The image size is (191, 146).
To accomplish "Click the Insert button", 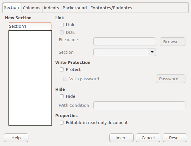I will coord(121,138).
